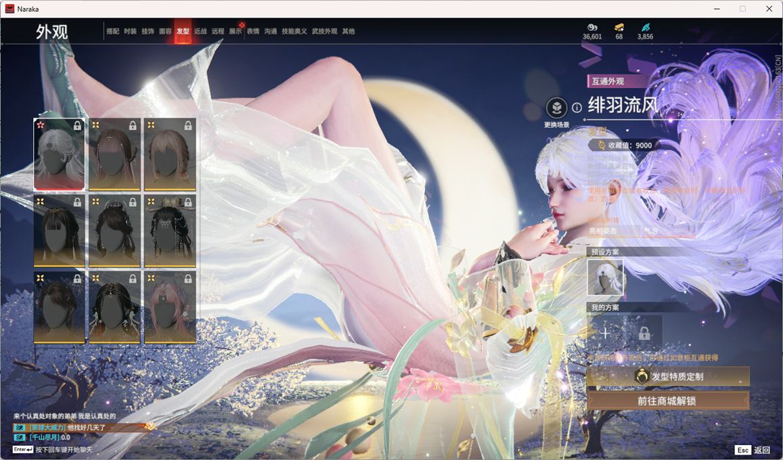Screen dimensions: 783x460
Task: Switch to the 时装 tab
Action: tap(131, 31)
